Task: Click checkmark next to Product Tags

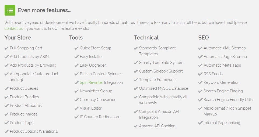Action: [x=7, y=123]
